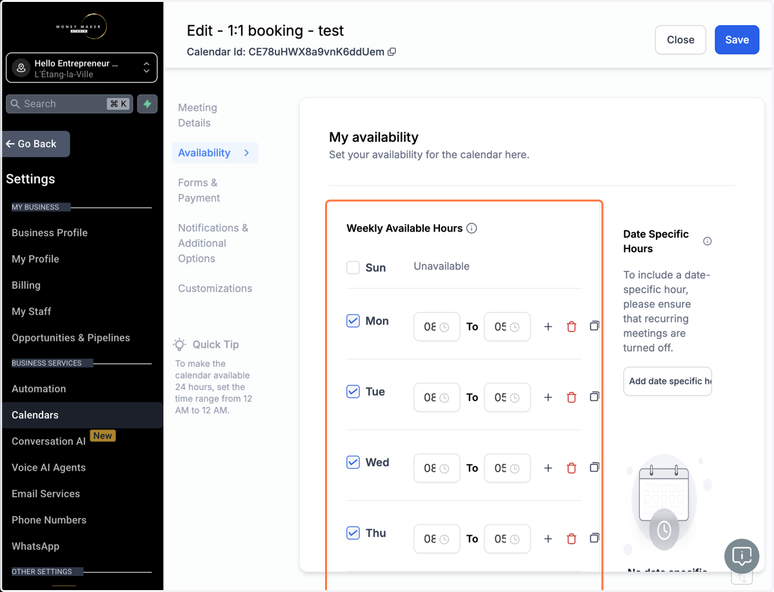
Task: Click the Save button
Action: (x=737, y=40)
